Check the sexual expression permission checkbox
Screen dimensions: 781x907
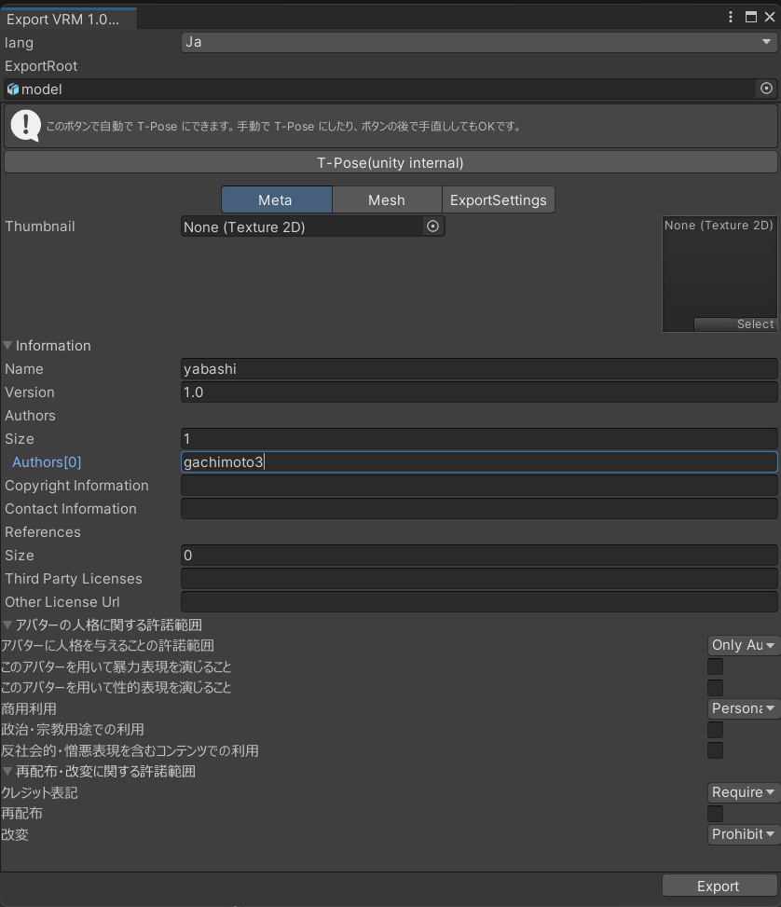715,687
